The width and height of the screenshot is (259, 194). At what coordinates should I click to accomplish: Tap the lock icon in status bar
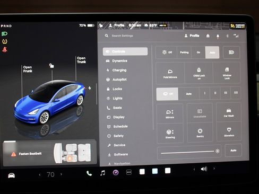pos(101,25)
